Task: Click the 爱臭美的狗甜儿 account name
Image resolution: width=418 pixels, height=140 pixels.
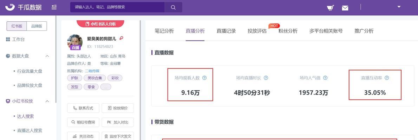Action: 102,38
